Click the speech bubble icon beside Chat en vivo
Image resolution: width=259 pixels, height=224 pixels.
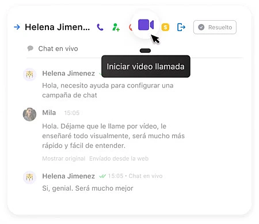(x=31, y=48)
